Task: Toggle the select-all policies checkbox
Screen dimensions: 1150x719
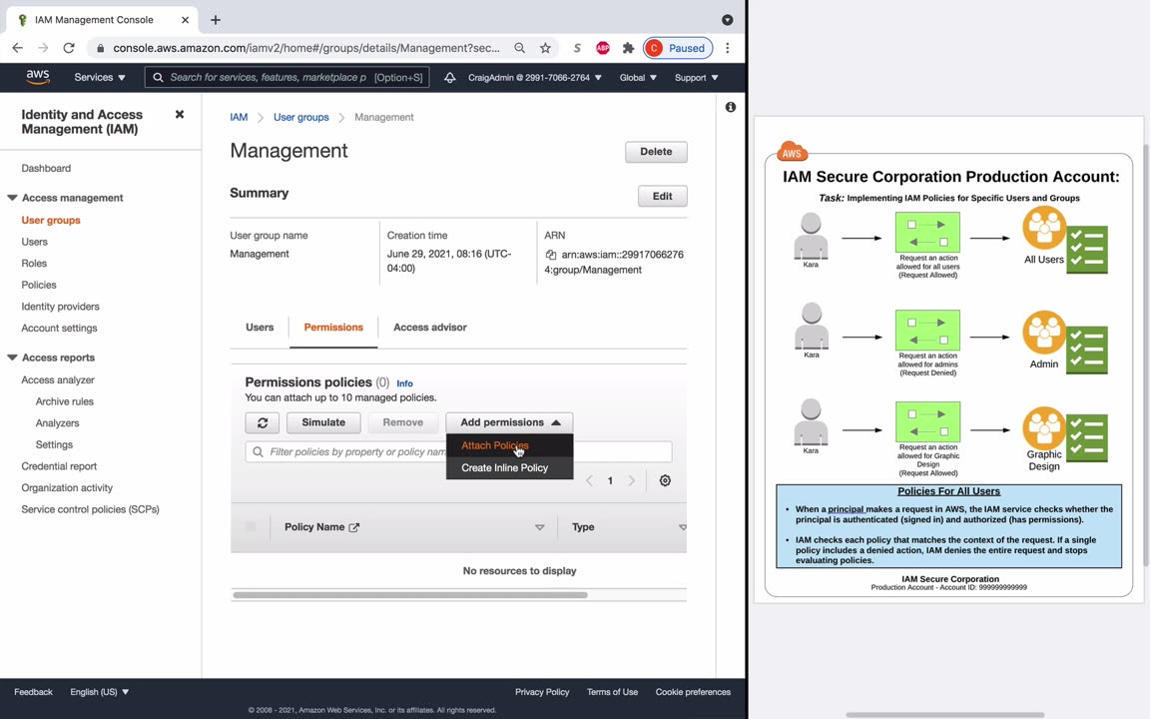Action: point(251,527)
